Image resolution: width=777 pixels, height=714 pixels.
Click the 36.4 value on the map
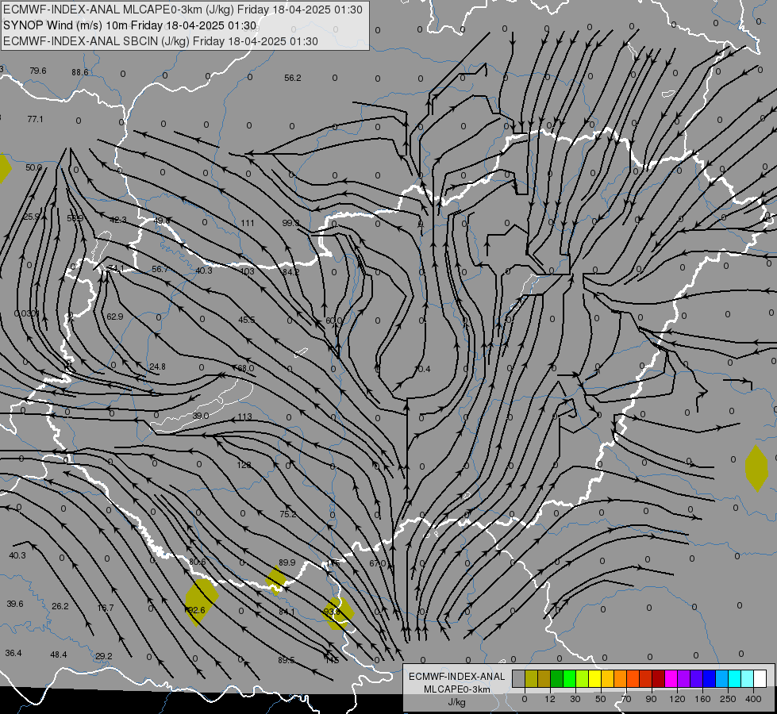[13, 653]
